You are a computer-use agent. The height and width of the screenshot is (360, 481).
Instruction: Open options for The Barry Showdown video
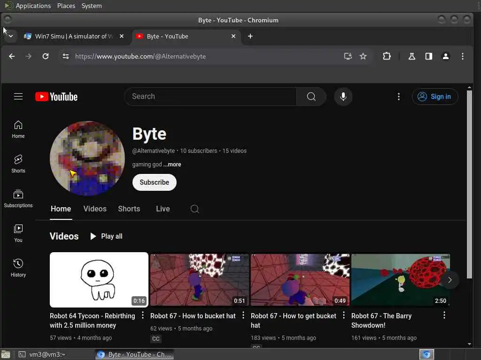(x=444, y=315)
